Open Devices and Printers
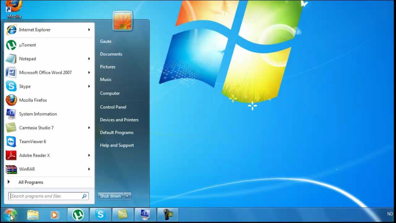The image size is (396, 223). [119, 120]
